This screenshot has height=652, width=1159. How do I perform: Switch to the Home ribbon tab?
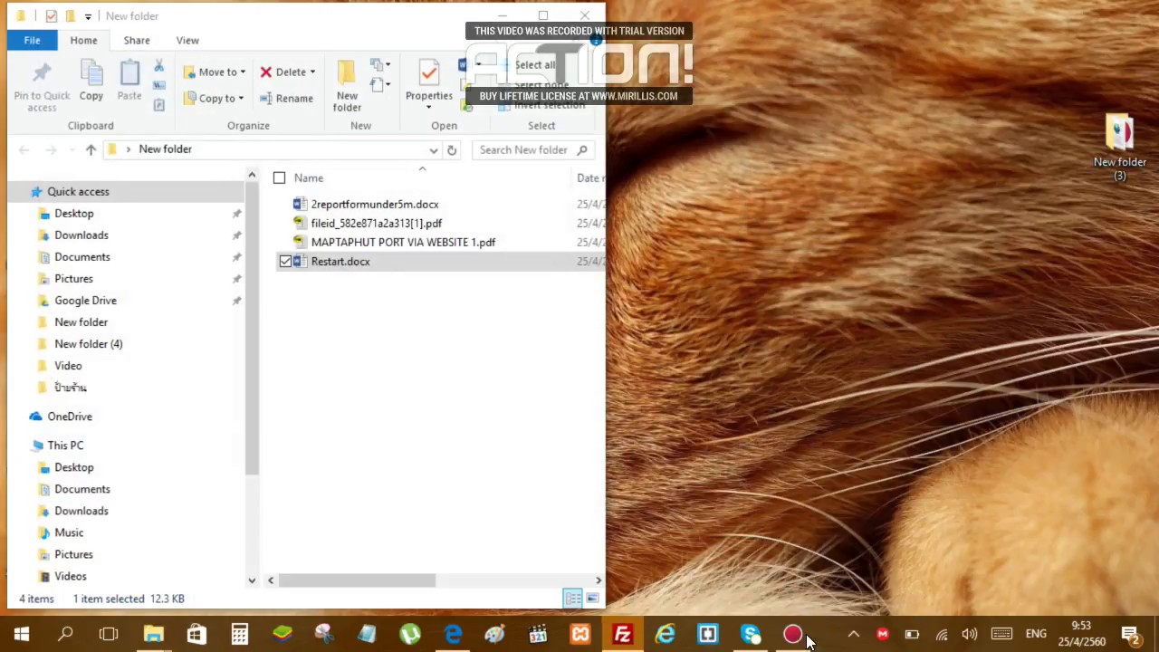tap(83, 40)
